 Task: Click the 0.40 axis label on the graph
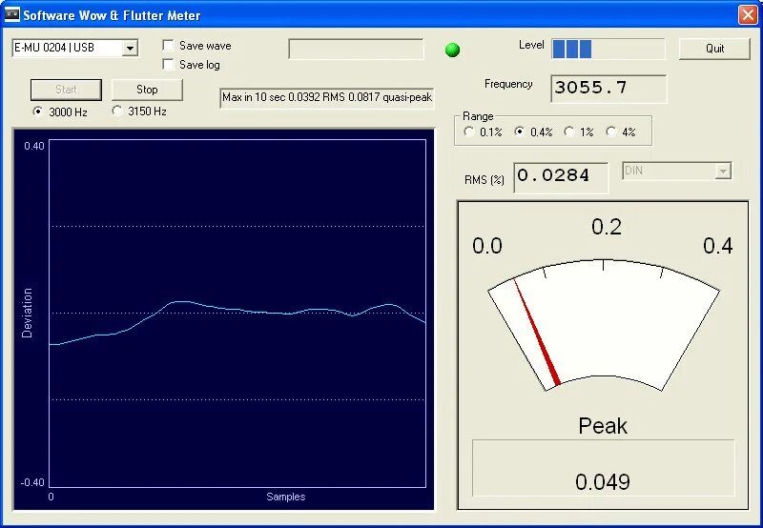[x=34, y=146]
